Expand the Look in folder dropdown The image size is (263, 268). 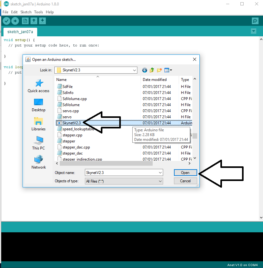135,70
